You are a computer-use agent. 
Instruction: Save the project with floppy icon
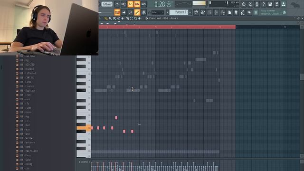270,4
